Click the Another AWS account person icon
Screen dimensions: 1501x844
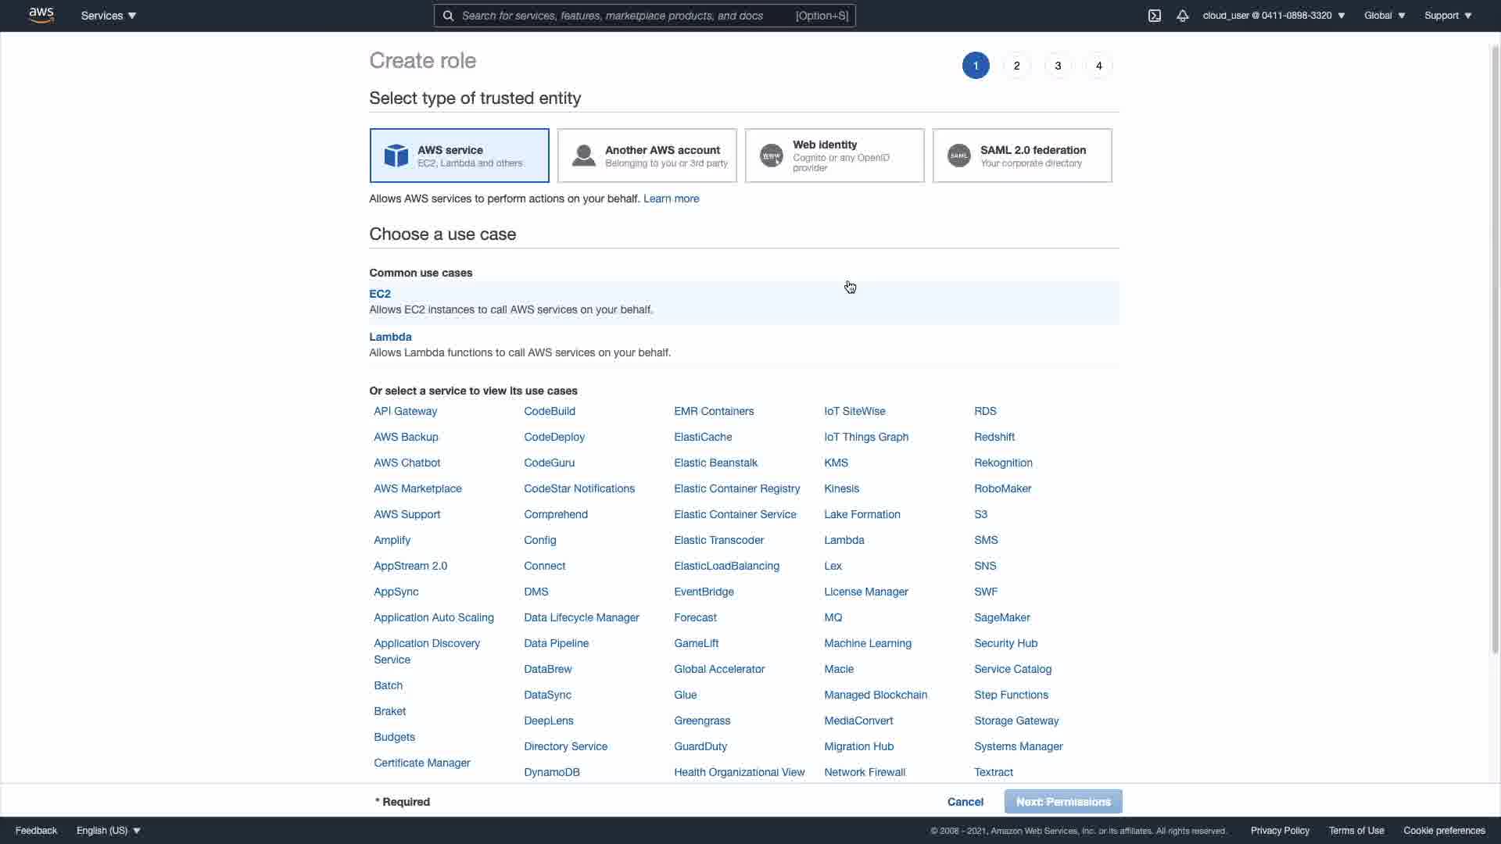(583, 156)
